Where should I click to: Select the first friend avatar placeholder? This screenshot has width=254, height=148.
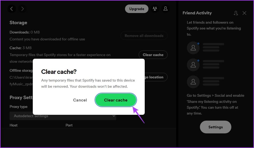pyautogui.click(x=193, y=48)
